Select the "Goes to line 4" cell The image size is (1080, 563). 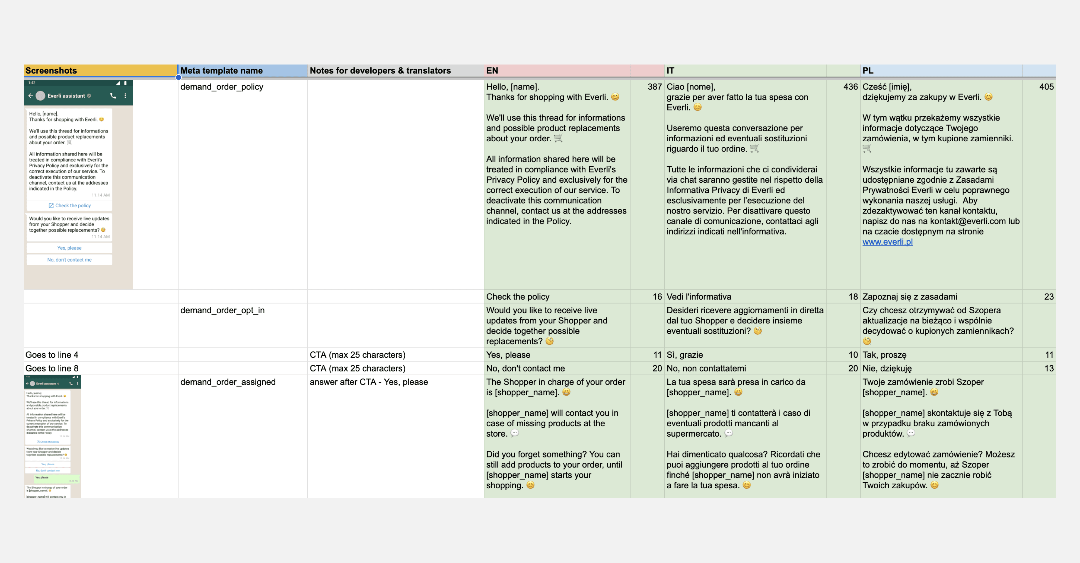pos(100,355)
